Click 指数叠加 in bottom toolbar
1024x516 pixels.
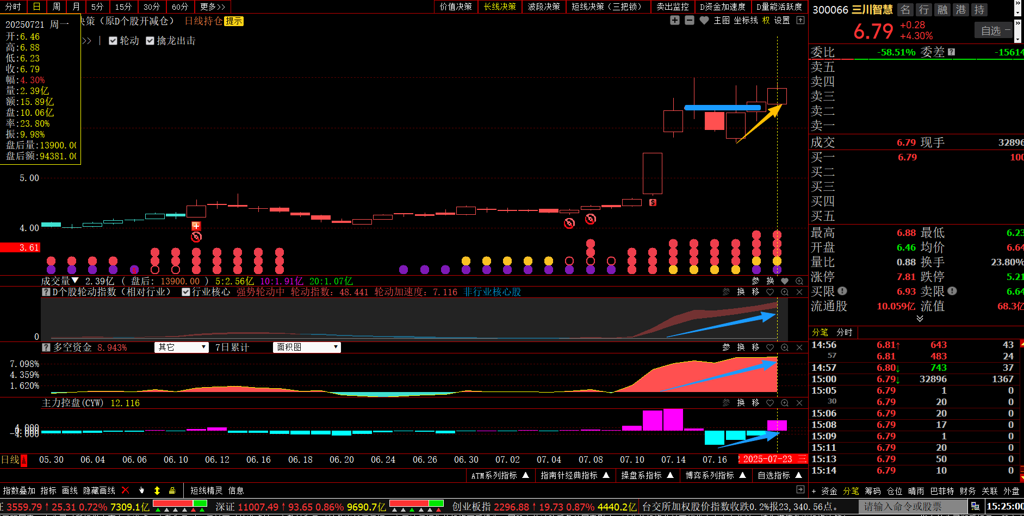[x=19, y=490]
